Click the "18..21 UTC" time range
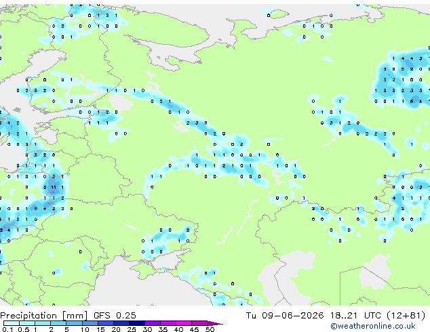The width and height of the screenshot is (430, 332). [x=355, y=315]
